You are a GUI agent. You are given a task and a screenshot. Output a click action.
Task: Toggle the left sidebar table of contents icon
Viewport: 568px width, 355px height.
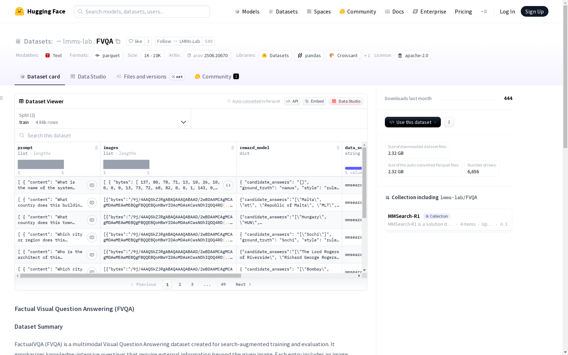2,98
